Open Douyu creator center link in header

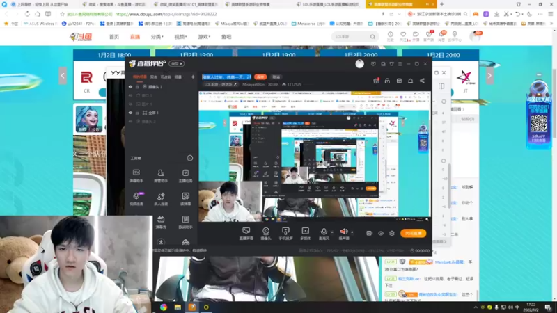455,36
